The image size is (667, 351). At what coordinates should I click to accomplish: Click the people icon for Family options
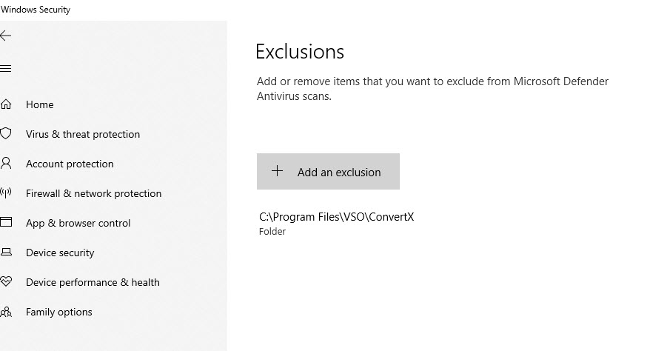(x=5, y=312)
